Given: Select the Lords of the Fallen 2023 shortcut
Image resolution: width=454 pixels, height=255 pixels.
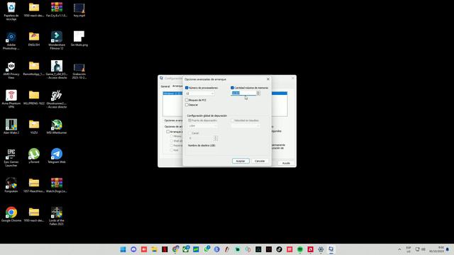Looking at the screenshot, I should point(57,216).
